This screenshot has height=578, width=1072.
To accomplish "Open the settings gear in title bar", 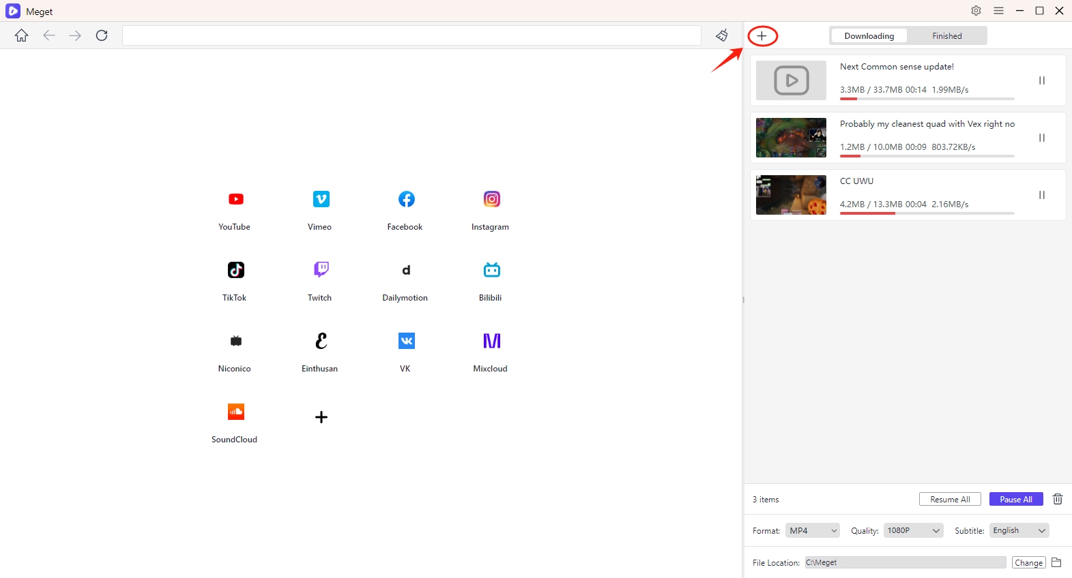I will 976,10.
